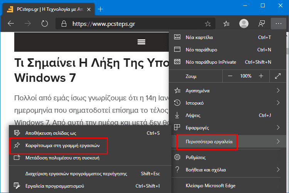
Task: Choose Αποθήκευση σελίδας ως
Action: (90, 133)
